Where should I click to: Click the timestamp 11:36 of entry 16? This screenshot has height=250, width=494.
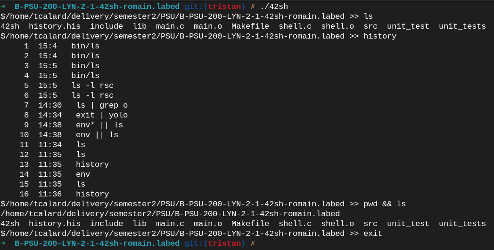[50, 194]
